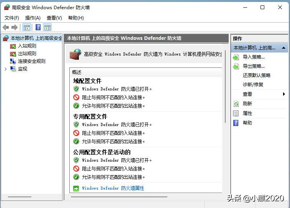Select 监视 in the tree
The width and height of the screenshot is (290, 208).
[23, 69]
